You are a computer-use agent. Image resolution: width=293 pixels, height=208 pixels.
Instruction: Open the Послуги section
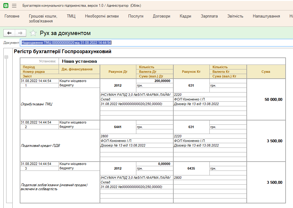(x=136, y=16)
